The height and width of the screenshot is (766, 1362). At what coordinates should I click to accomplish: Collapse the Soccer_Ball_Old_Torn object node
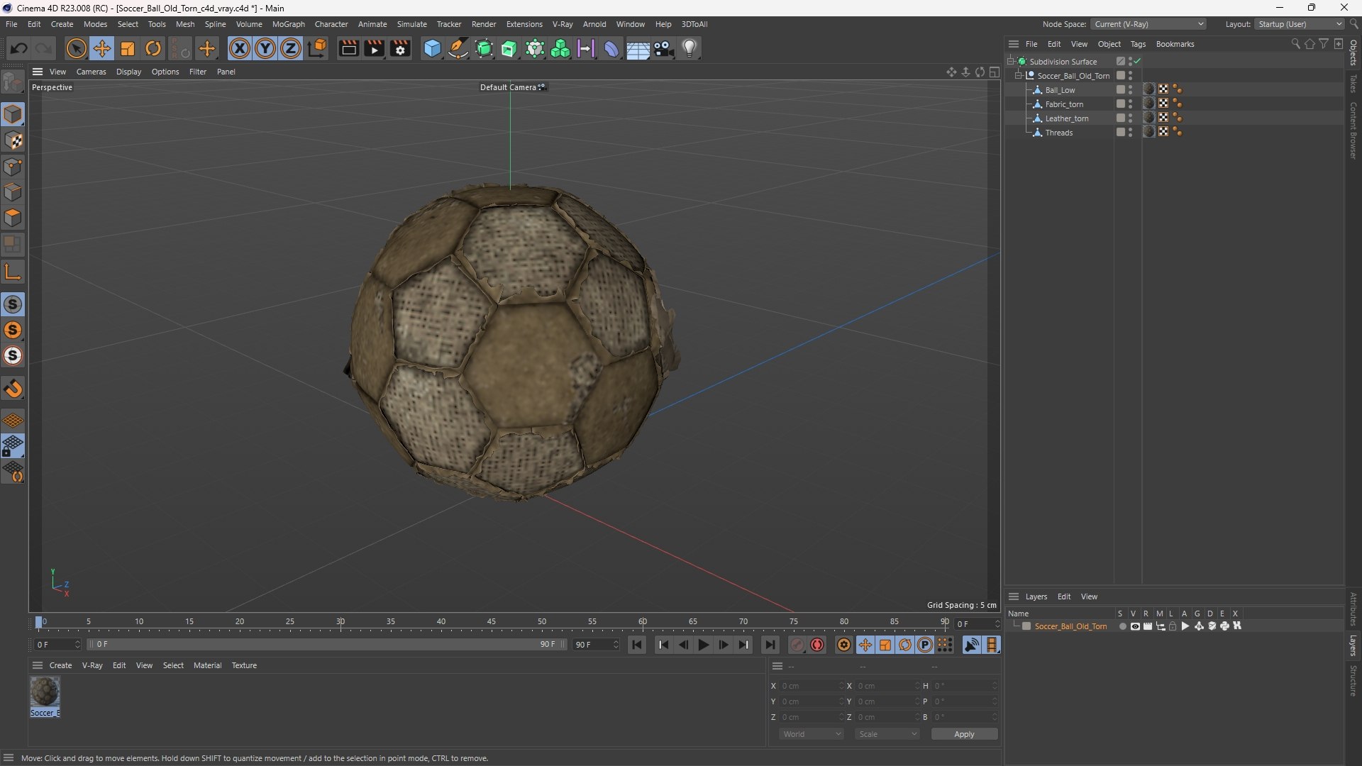pos(1019,76)
